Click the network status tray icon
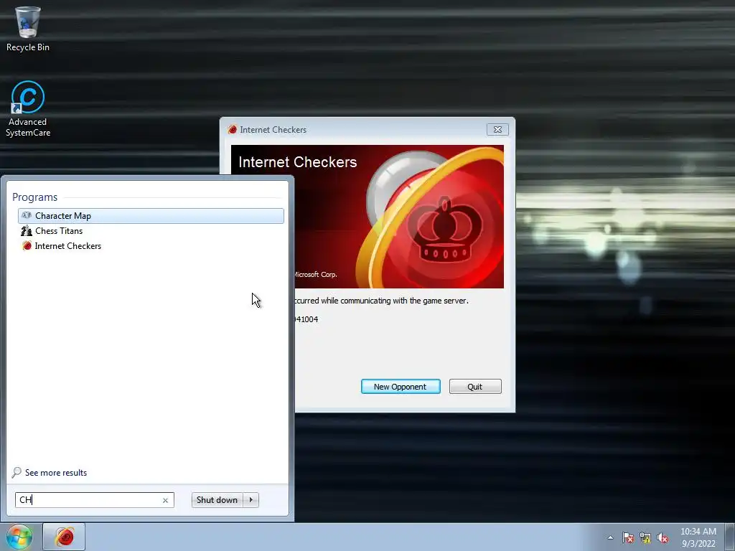 click(645, 537)
